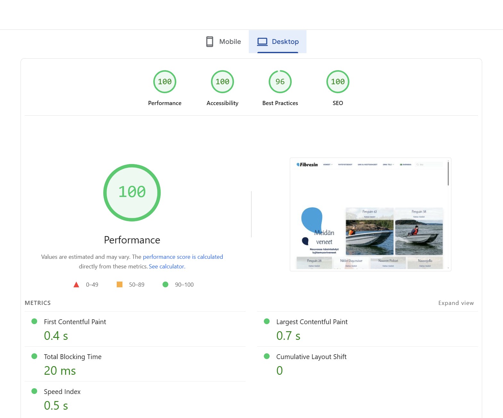Click the SEO score gauge
503x418 pixels.
click(338, 82)
